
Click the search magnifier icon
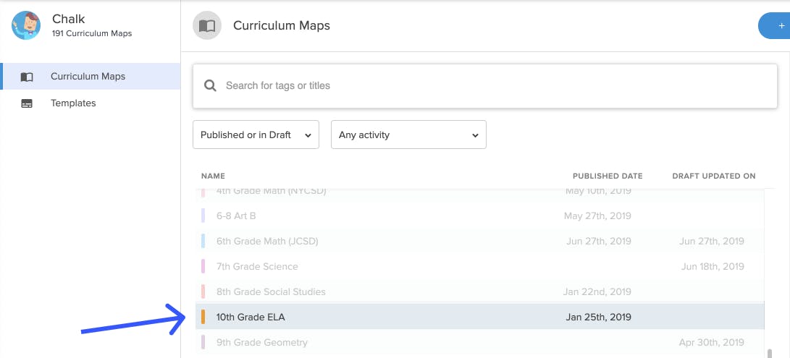[210, 85]
